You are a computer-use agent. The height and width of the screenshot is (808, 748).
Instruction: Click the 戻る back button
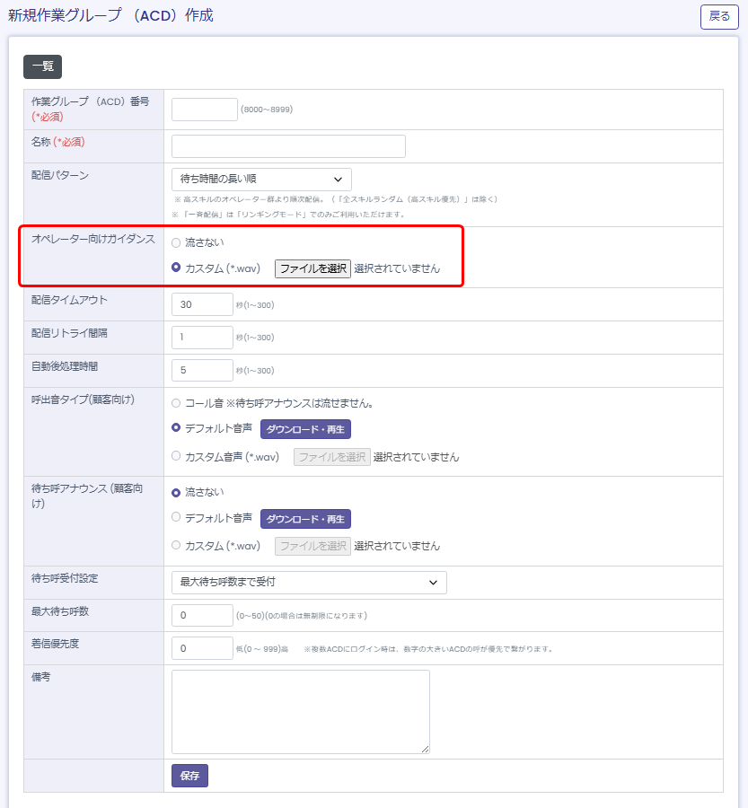click(x=719, y=16)
